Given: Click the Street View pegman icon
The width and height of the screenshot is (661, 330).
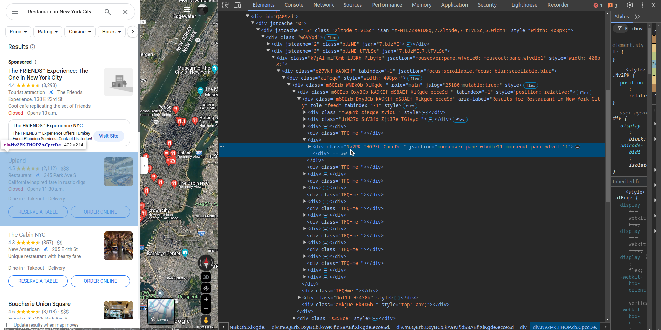Looking at the screenshot, I should (206, 320).
